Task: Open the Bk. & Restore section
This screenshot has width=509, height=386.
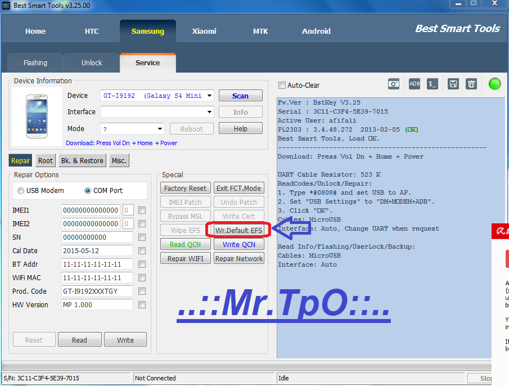Action: (82, 161)
